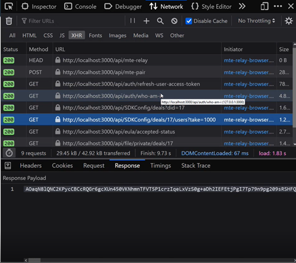296x263 pixels.
Task: Click status 200 badge of POST row
Action: point(9,72)
